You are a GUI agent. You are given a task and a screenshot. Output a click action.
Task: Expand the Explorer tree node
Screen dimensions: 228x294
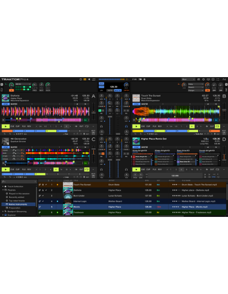(3, 215)
